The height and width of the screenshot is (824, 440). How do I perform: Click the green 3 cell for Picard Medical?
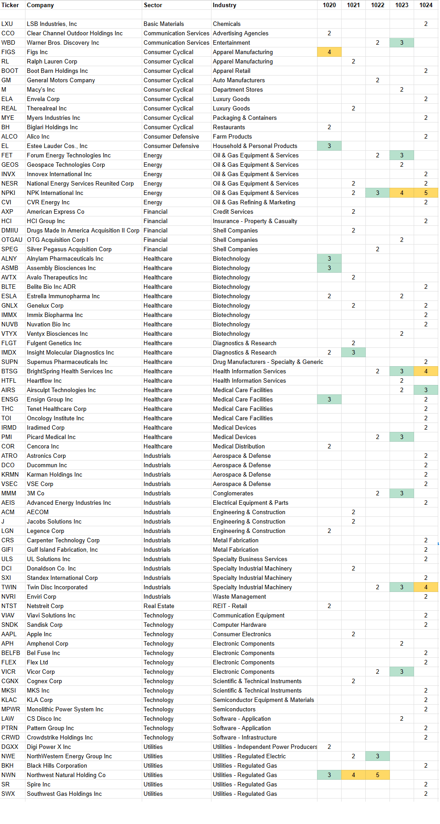402,437
